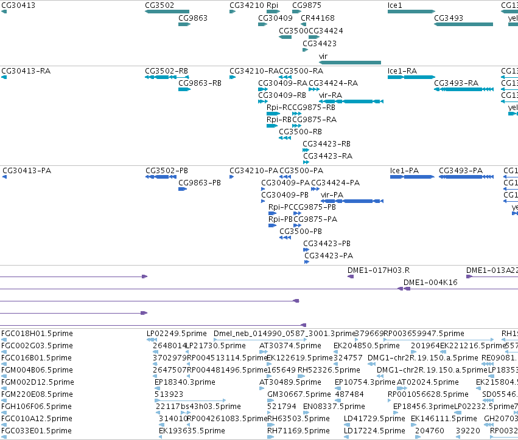Image resolution: width=518 pixels, height=440 pixels.
Task: Open protein CG3500-PB
Action: pyautogui.click(x=301, y=232)
